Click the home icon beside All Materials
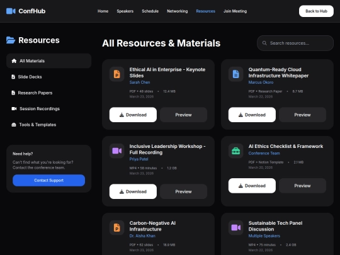Image resolution: width=340 pixels, height=255 pixels. click(x=14, y=61)
